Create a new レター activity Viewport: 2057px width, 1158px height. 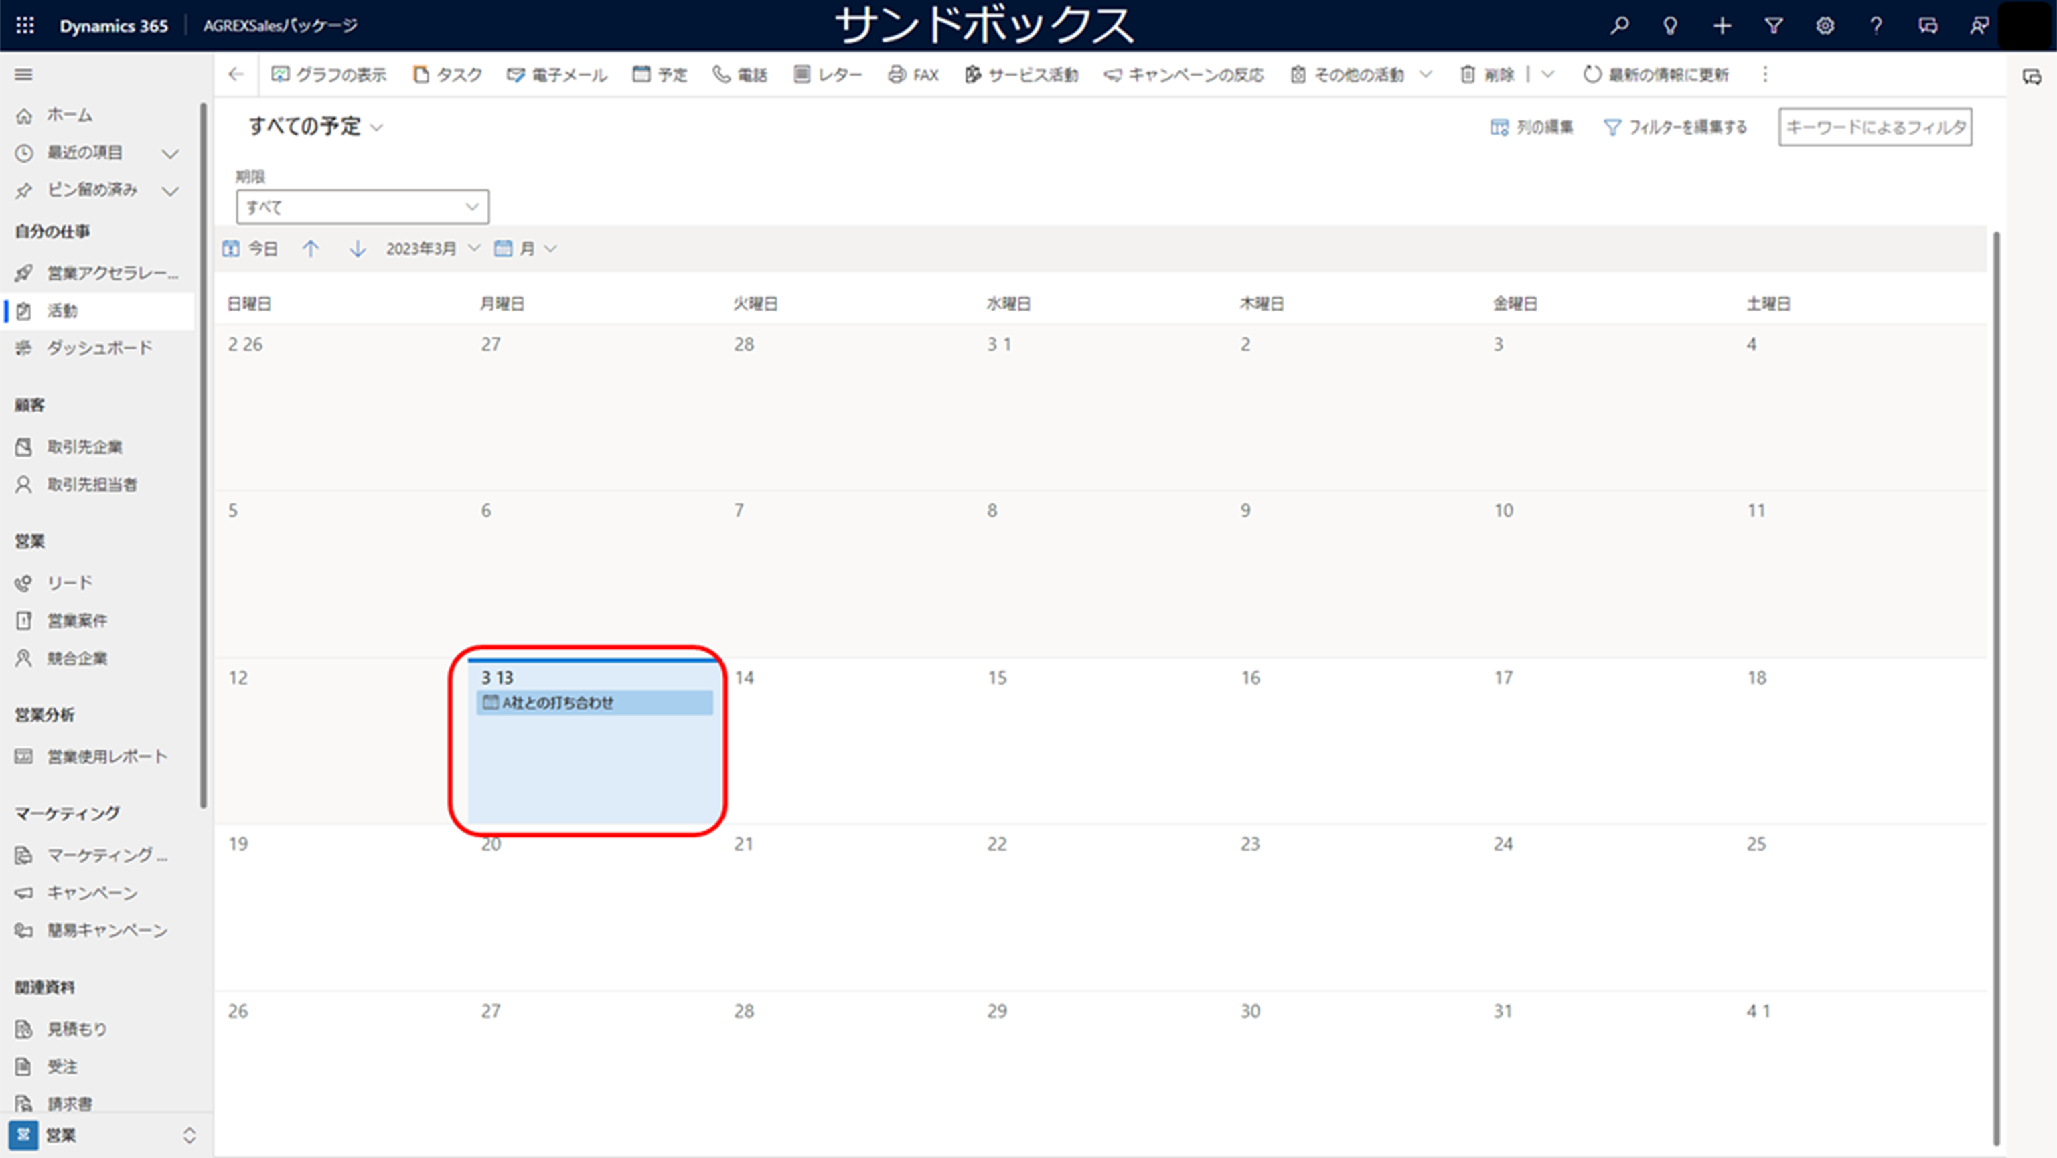click(x=828, y=74)
